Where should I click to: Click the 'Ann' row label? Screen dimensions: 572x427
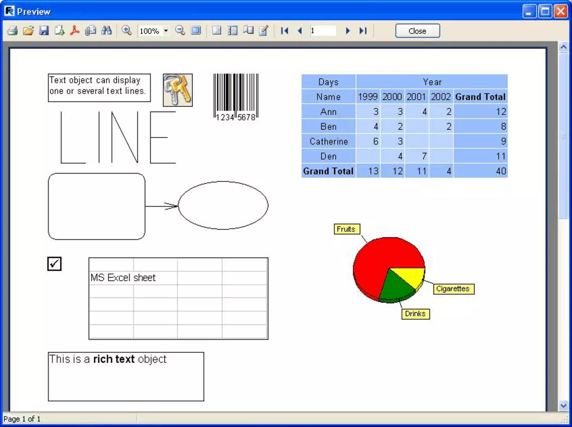coord(328,112)
